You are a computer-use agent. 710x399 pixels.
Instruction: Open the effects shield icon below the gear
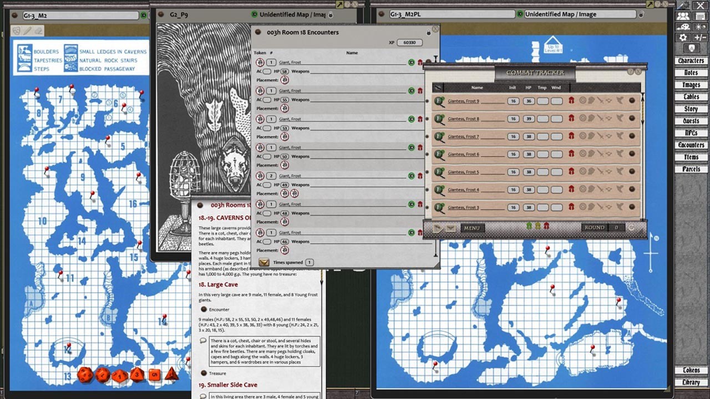click(692, 47)
